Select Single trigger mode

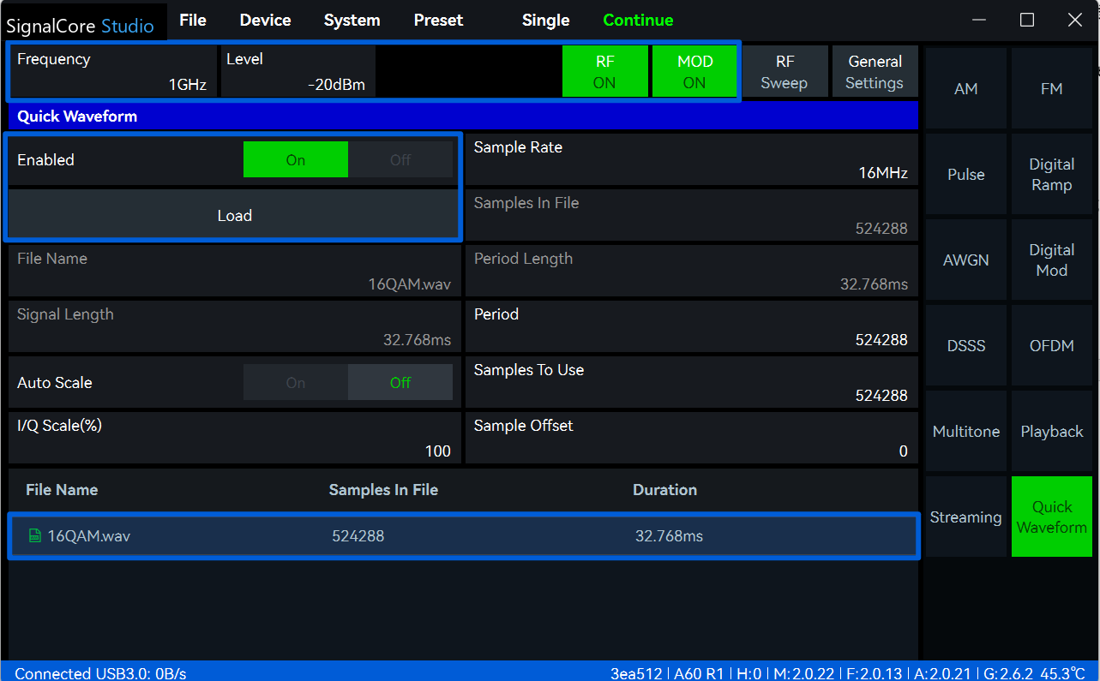pyautogui.click(x=545, y=20)
